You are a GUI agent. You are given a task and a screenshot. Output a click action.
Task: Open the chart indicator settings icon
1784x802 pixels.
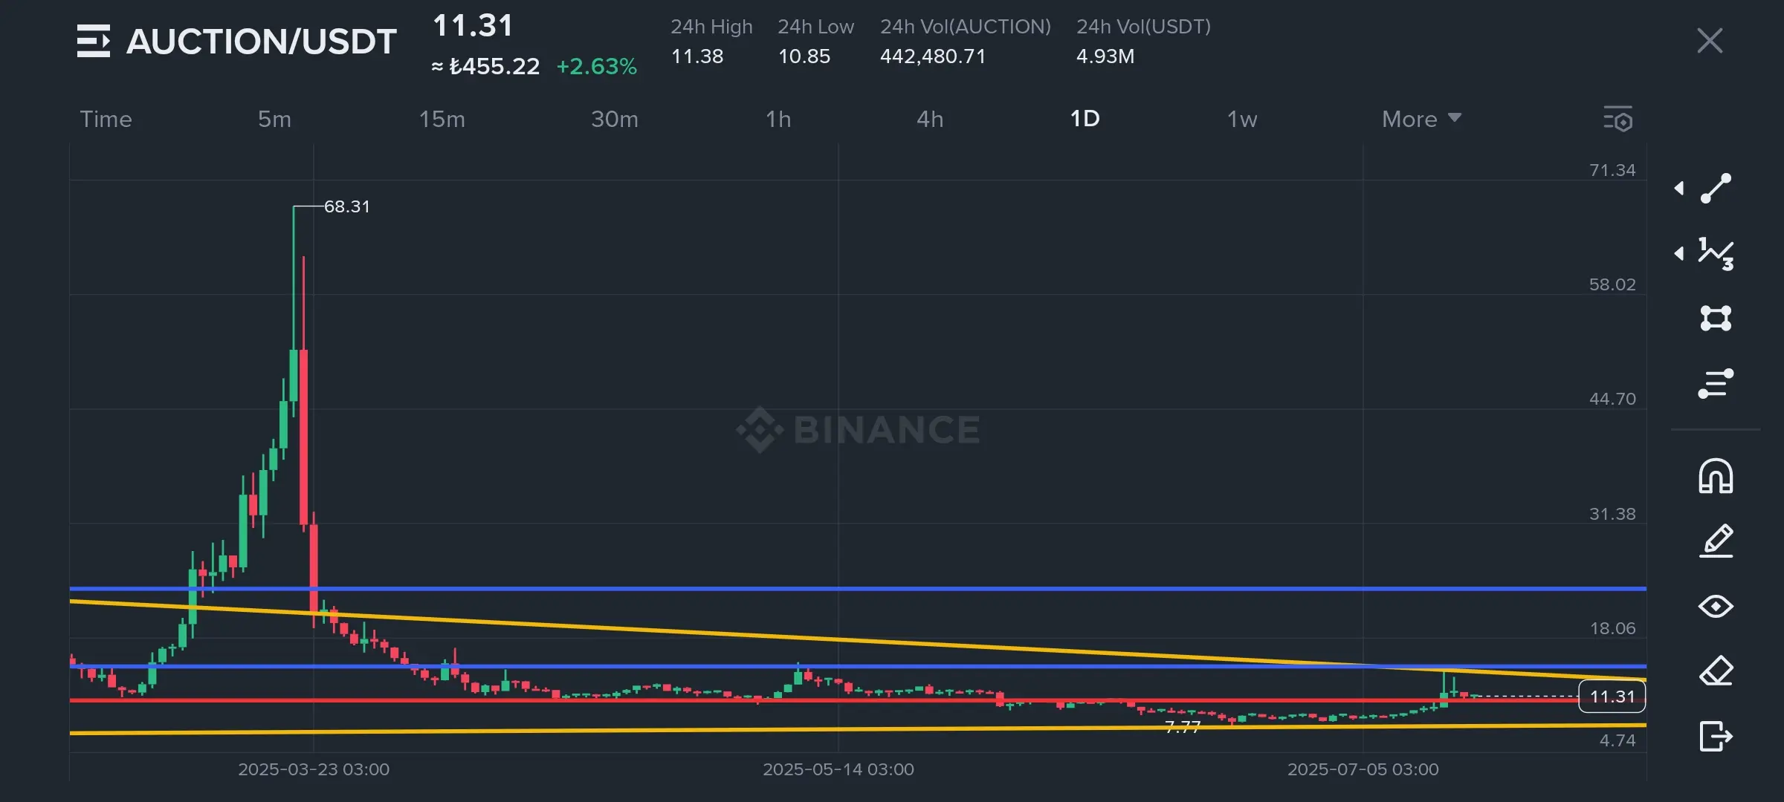click(1617, 119)
